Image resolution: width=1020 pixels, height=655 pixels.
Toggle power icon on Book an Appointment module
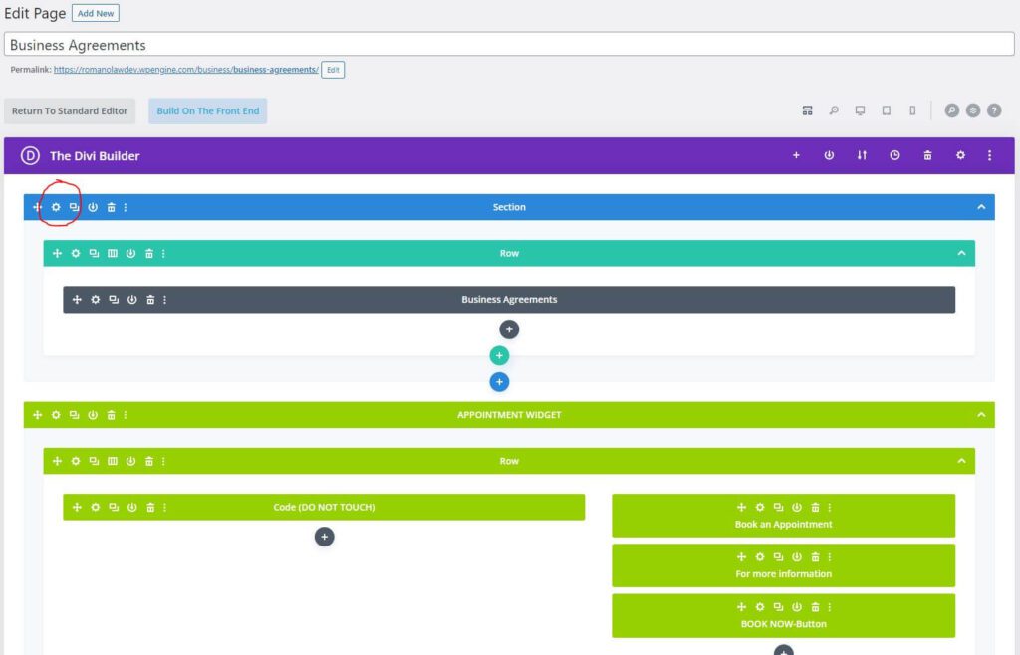797,508
